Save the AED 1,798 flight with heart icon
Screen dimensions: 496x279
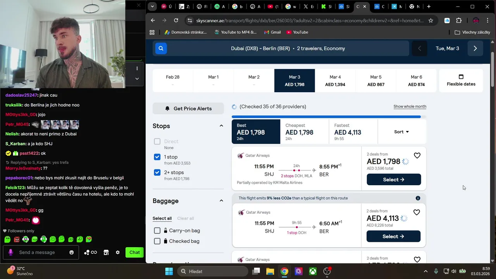pos(417,155)
